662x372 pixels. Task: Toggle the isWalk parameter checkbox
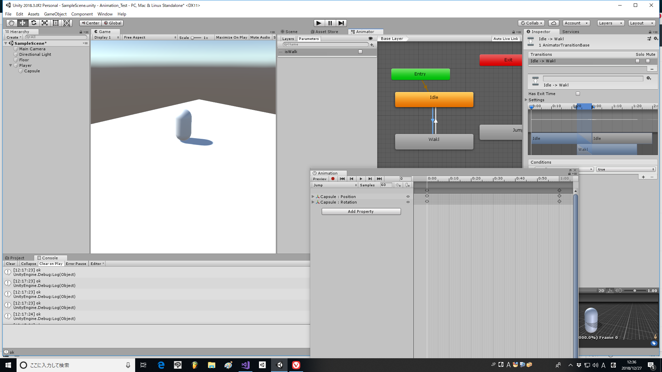[360, 51]
